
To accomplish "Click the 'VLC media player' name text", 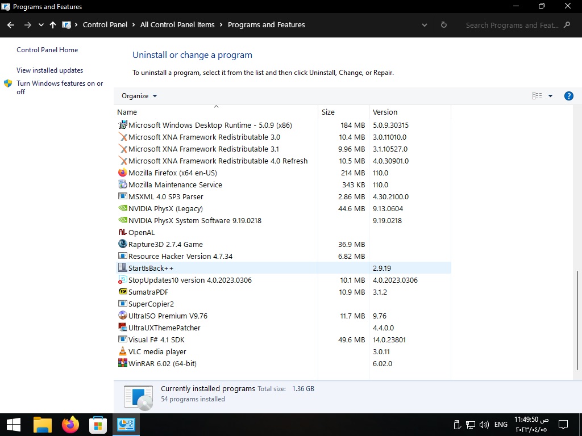I will [157, 351].
